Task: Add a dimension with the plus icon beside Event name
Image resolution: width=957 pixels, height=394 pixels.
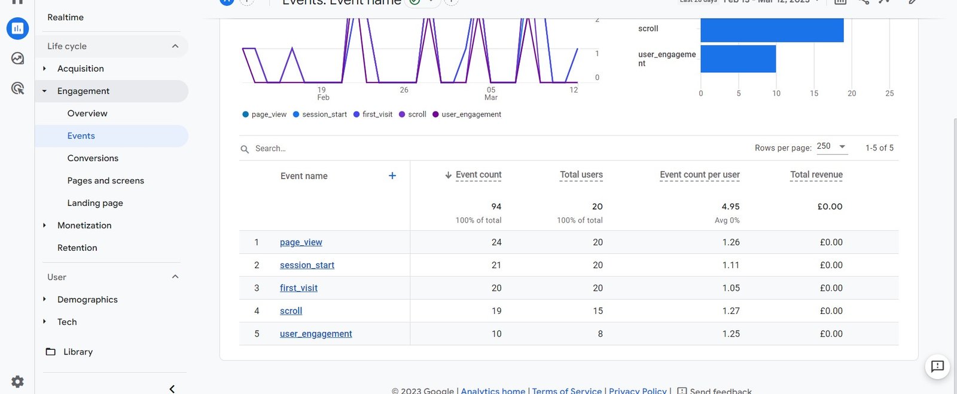Action: point(392,176)
